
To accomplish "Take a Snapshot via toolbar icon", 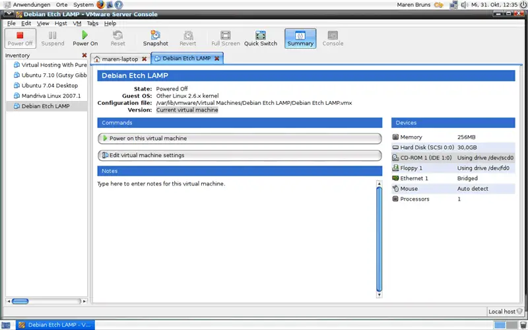I will 155,38.
